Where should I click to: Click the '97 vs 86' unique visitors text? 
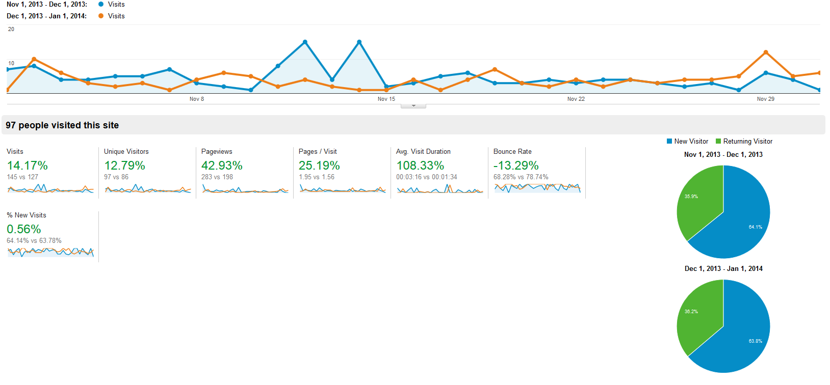click(116, 177)
